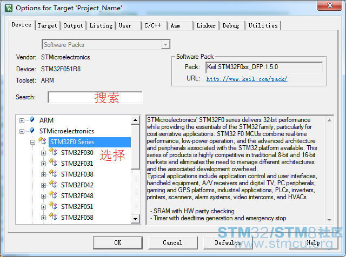
Task: Click description pane scroll-down arrow
Action: point(329,220)
